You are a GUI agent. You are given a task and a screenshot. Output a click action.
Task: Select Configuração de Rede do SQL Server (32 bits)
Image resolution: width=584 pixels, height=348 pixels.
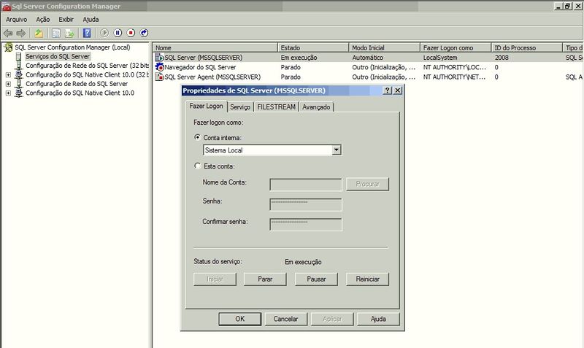pyautogui.click(x=87, y=66)
